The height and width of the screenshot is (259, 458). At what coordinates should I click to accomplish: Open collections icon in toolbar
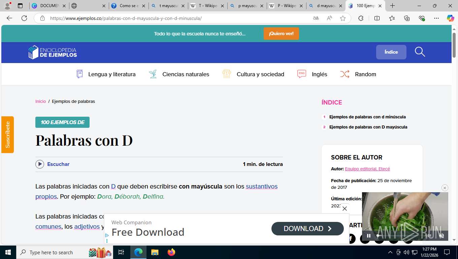pos(407,18)
